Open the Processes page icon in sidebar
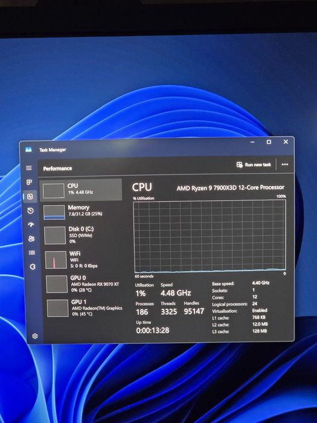The height and width of the screenshot is (423, 317). [x=30, y=182]
